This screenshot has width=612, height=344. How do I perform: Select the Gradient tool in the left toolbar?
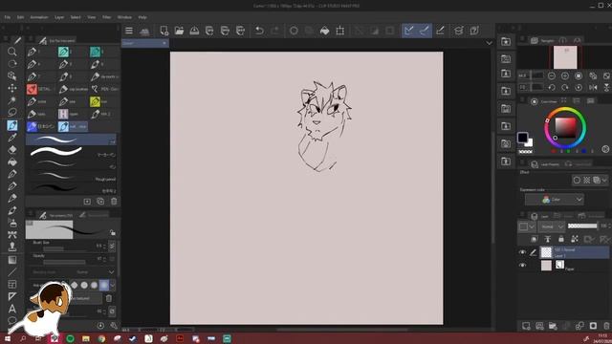12,260
